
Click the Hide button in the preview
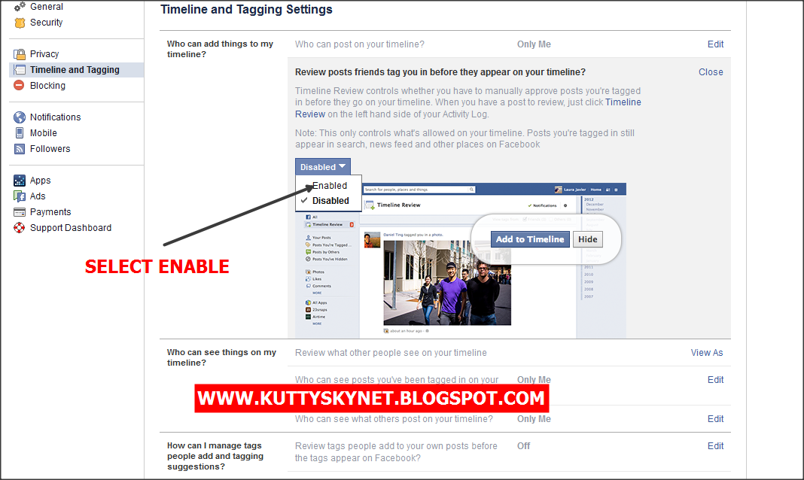click(587, 238)
